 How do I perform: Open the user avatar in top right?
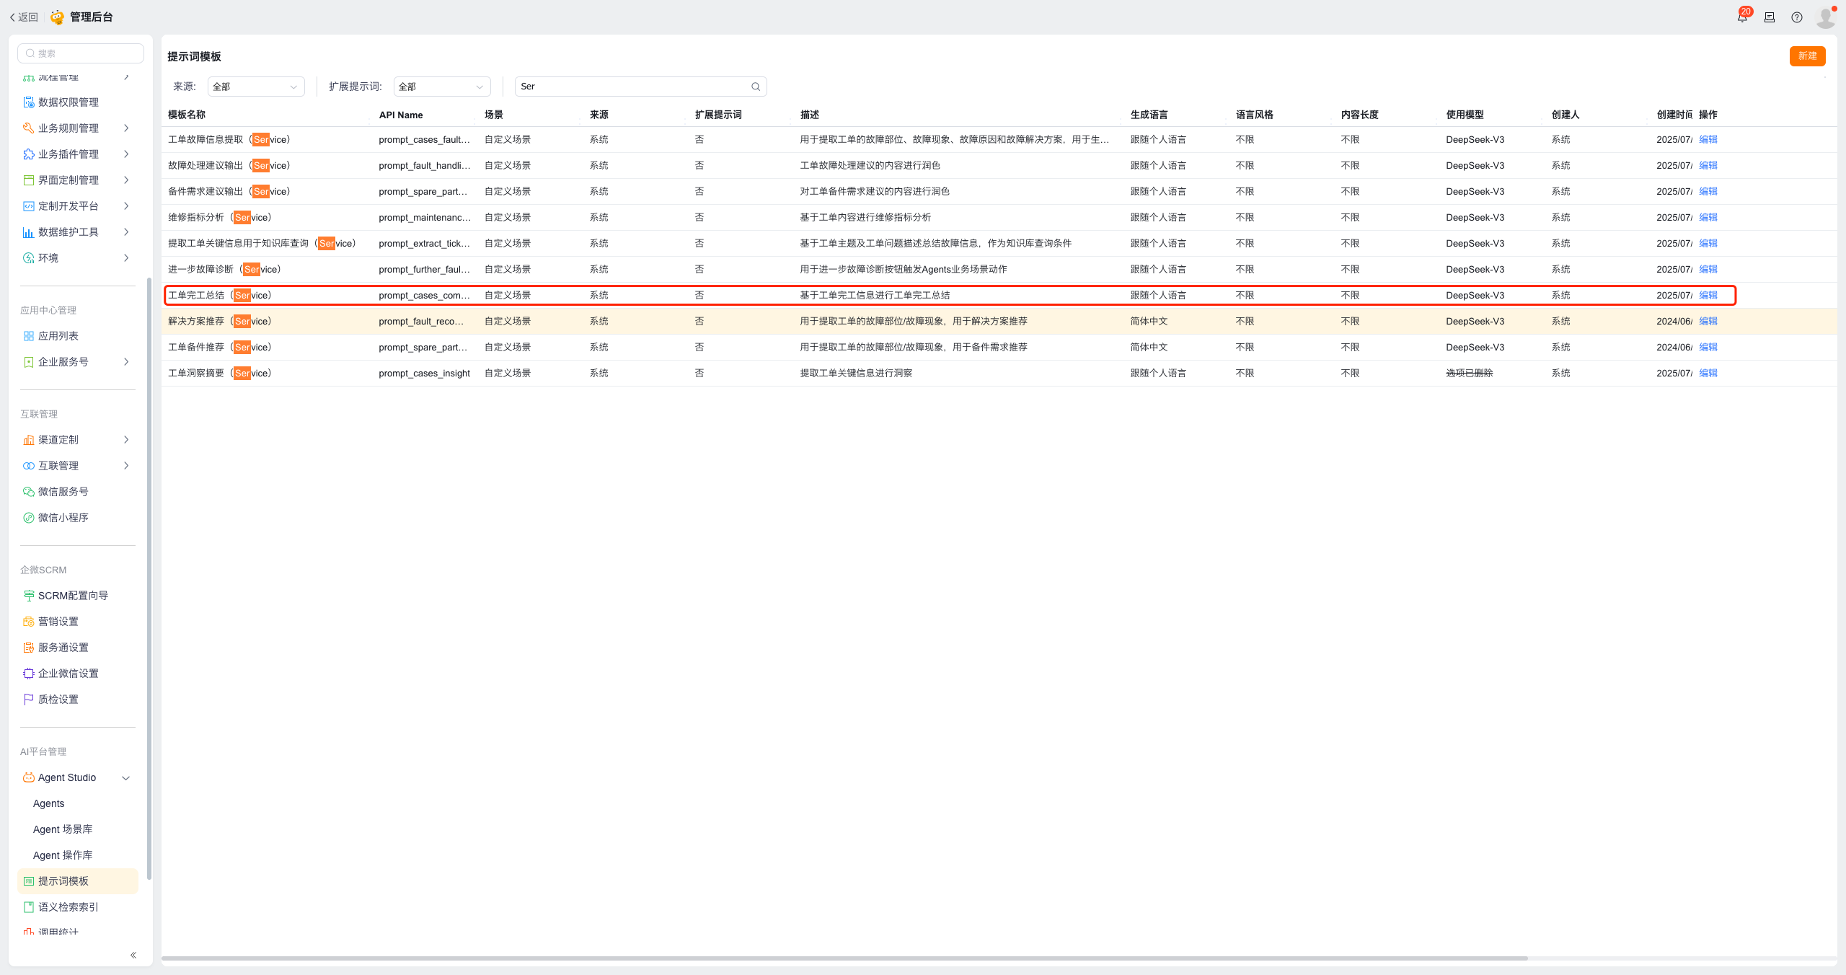coord(1826,17)
